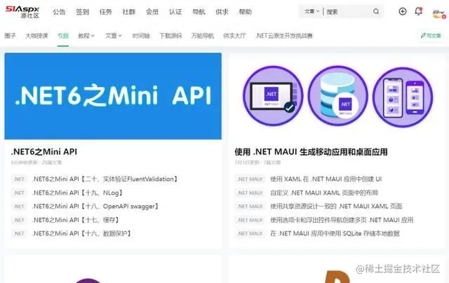
Task: Open article 十九、NLog
Action: click(x=78, y=193)
